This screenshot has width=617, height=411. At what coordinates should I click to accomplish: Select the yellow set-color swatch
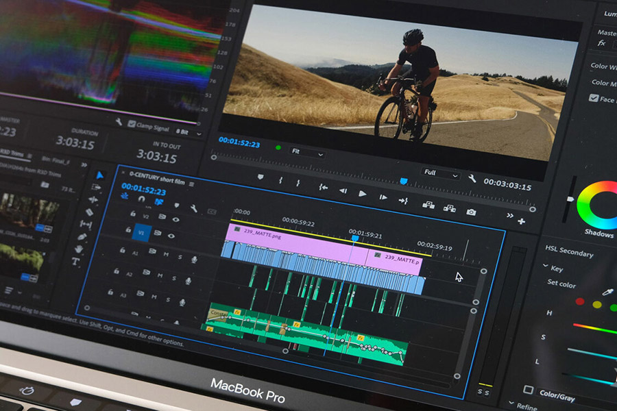(597, 305)
